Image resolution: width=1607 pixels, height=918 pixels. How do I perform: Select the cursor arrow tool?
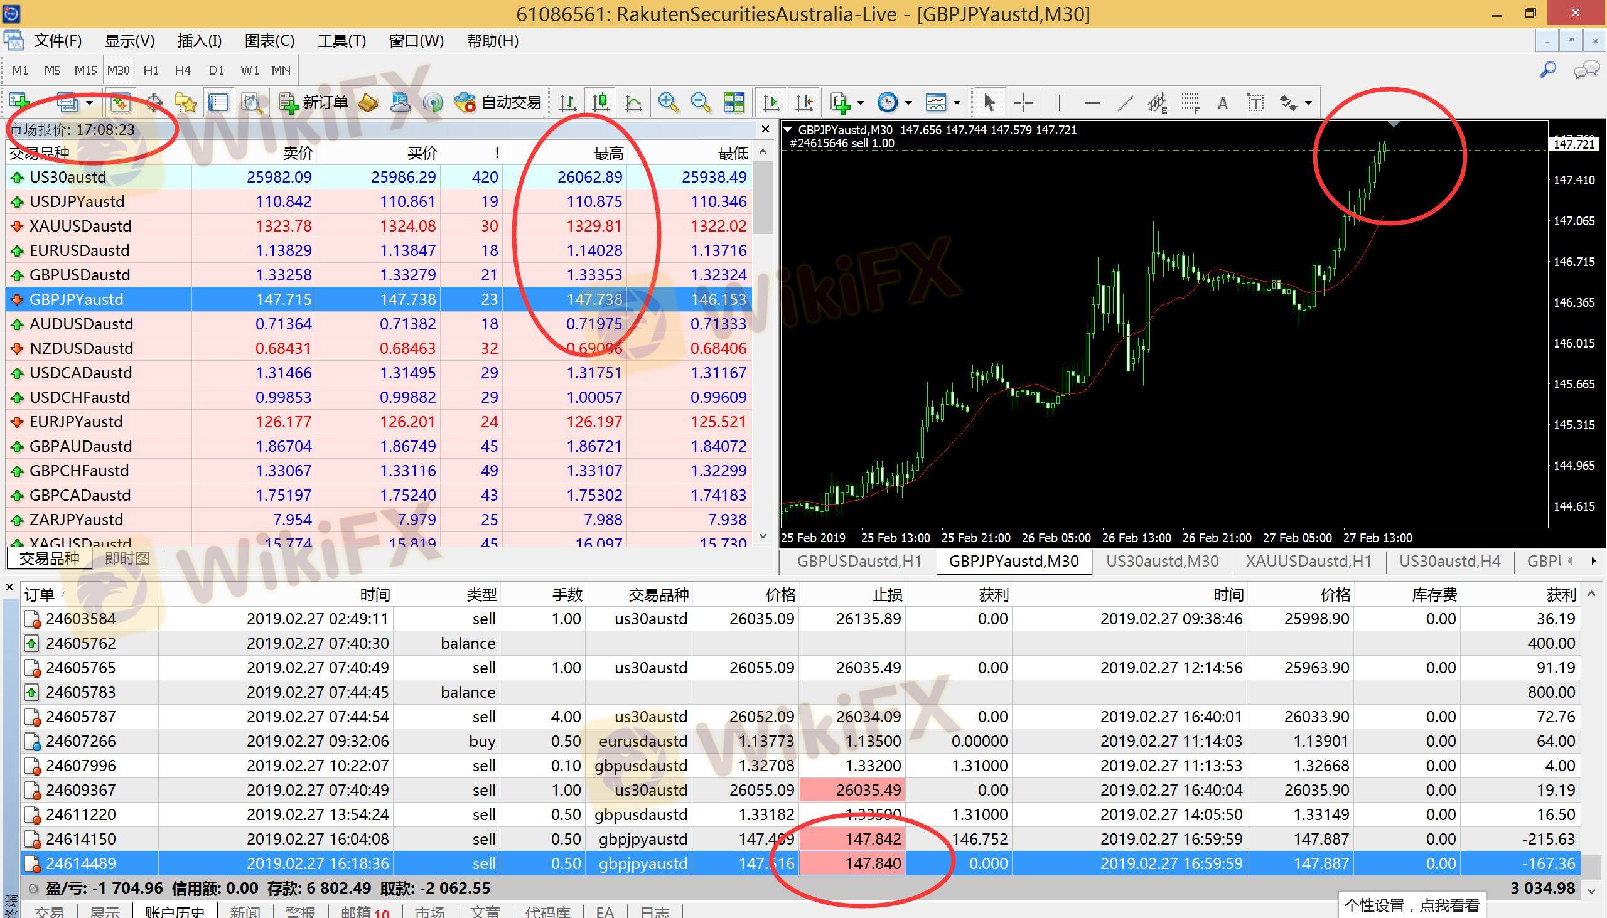click(989, 102)
